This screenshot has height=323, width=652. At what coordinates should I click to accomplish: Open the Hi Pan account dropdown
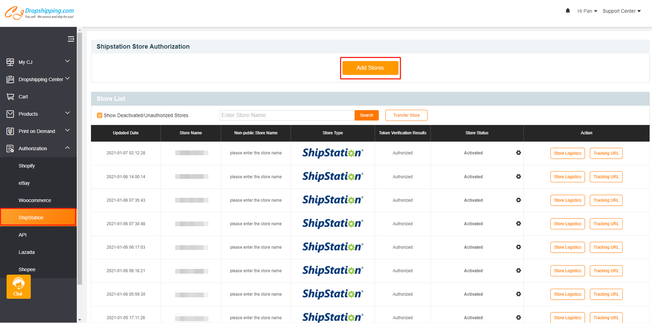click(587, 11)
